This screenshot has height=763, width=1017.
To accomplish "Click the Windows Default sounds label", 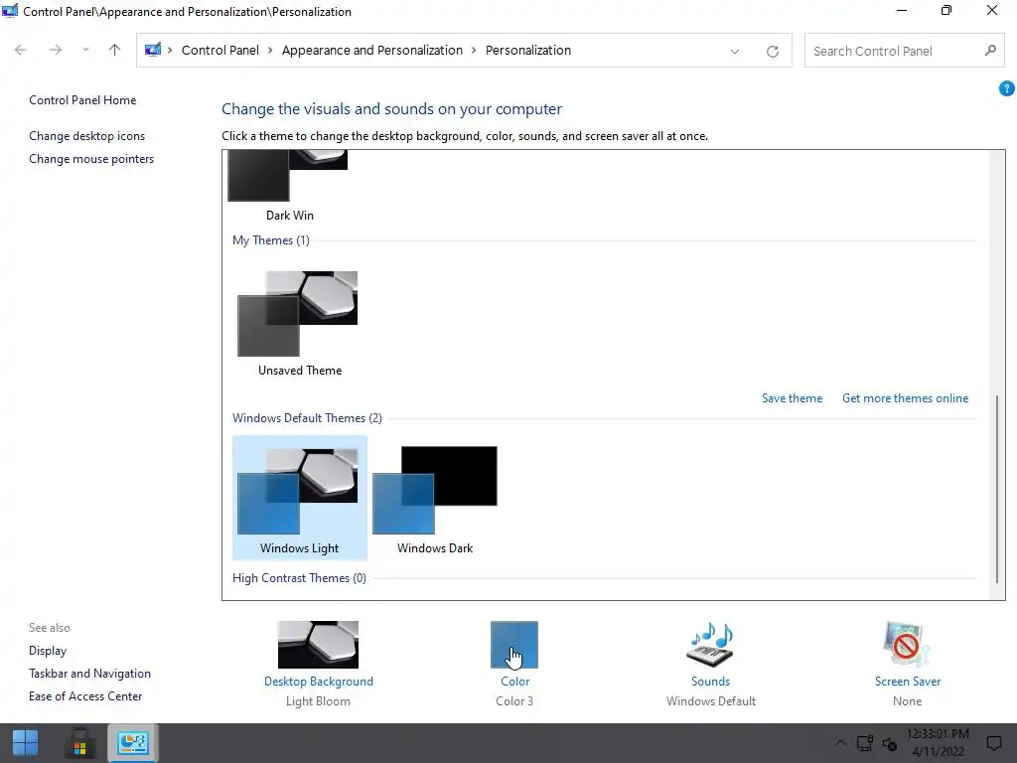I will pos(711,701).
